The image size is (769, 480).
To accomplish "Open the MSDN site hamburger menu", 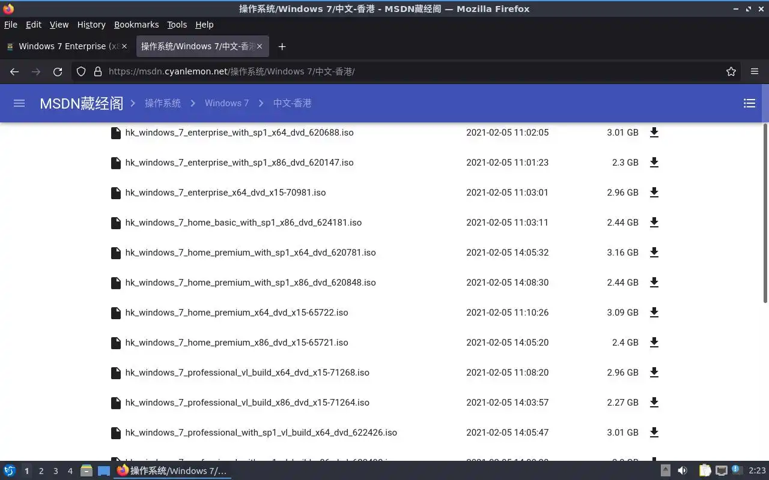I will 19,103.
